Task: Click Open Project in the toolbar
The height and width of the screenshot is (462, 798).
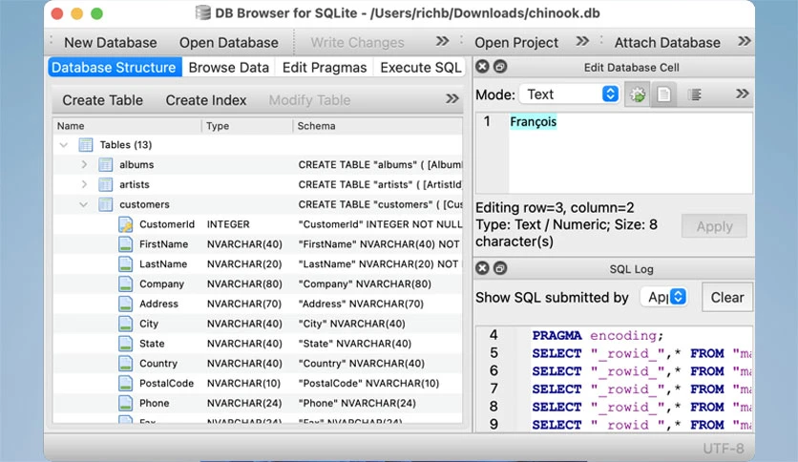Action: pyautogui.click(x=516, y=43)
